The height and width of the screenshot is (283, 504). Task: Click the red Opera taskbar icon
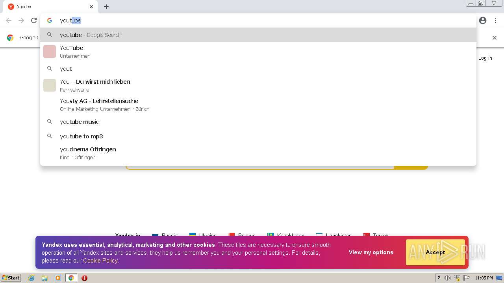(84, 278)
